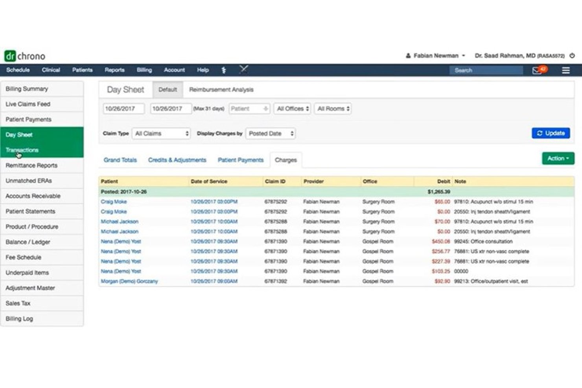This screenshot has width=582, height=388.
Task: Open Unmatched ERAs
Action: [x=42, y=181]
